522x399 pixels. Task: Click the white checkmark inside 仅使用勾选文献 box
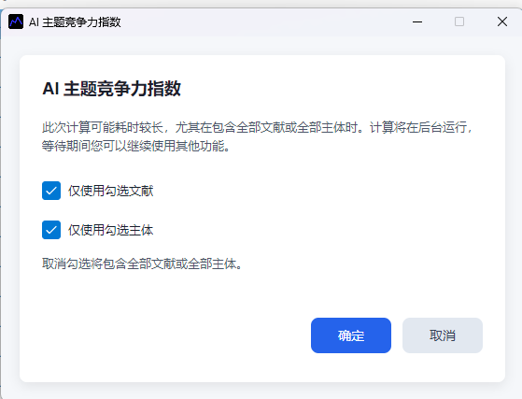(x=51, y=191)
